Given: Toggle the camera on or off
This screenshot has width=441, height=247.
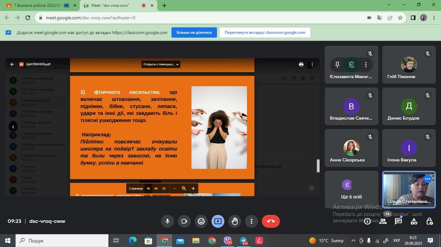Looking at the screenshot, I should pos(184,221).
